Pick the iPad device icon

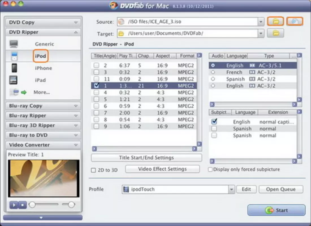tap(13, 80)
